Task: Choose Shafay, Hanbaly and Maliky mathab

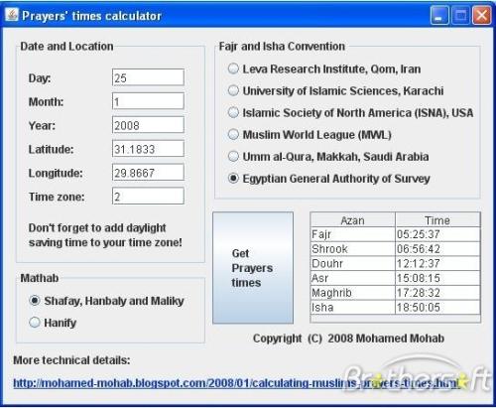Action: click(x=106, y=301)
